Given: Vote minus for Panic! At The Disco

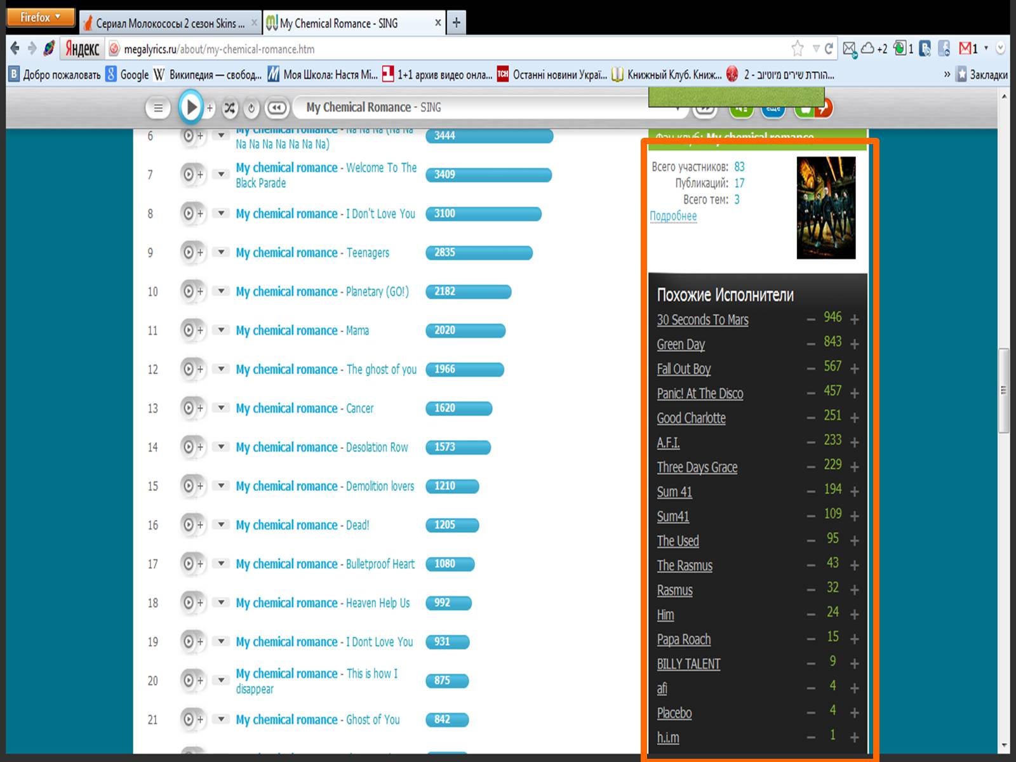Looking at the screenshot, I should (811, 394).
